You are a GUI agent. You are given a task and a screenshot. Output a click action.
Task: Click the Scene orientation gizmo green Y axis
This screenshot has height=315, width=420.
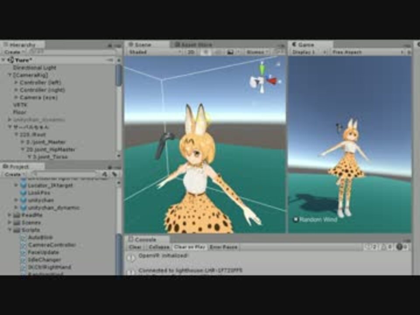point(262,69)
